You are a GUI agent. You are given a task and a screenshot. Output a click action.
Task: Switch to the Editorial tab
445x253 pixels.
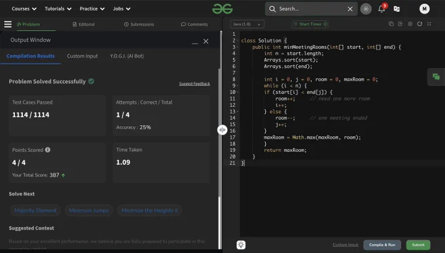[x=84, y=24]
